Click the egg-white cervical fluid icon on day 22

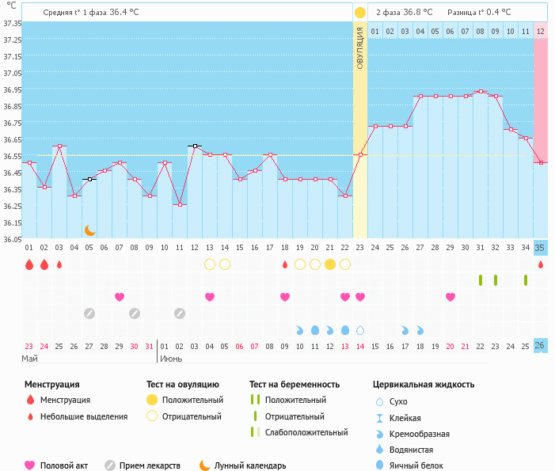345,330
